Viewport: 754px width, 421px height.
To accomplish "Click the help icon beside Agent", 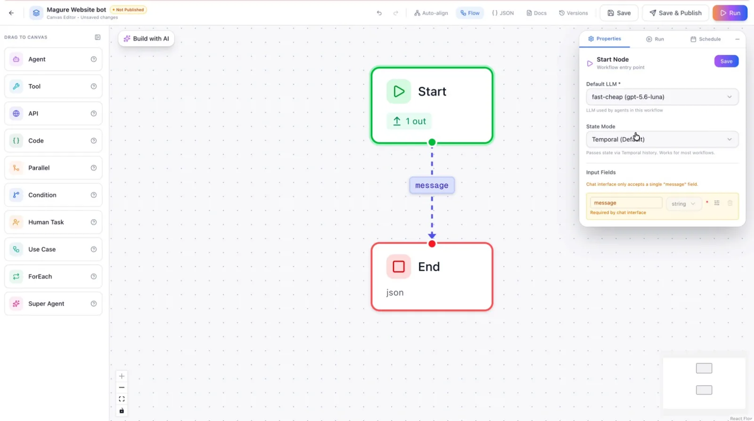I will [x=93, y=59].
